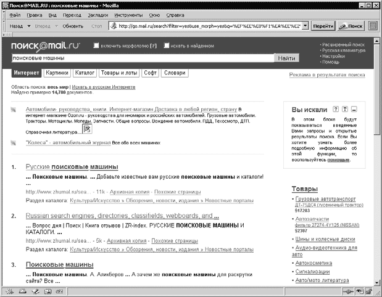The image size is (382, 297).
Task: Click the ad marker icon next to Ozon result
Action: coord(13,110)
